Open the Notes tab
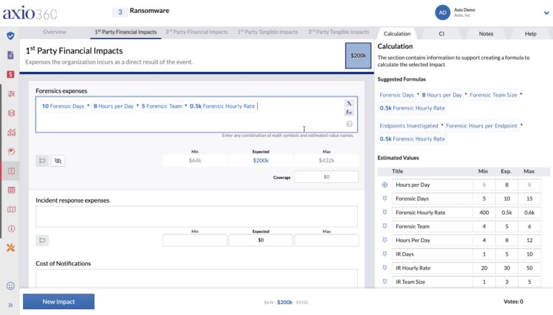Viewport: 553px width, 315px height. point(485,34)
